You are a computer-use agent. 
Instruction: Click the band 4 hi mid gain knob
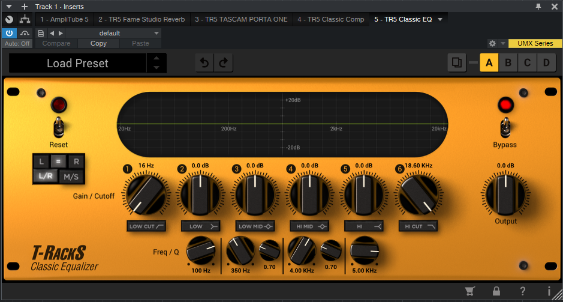309,195
